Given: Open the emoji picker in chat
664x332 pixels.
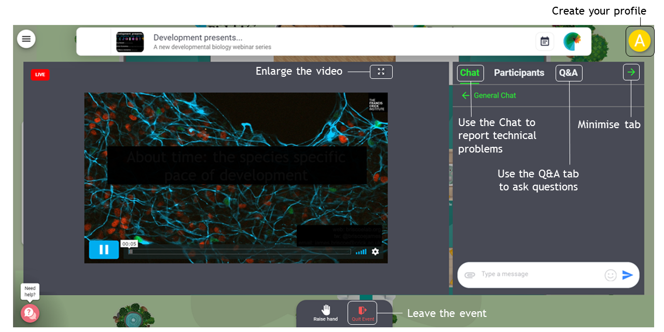Looking at the screenshot, I should point(611,275).
